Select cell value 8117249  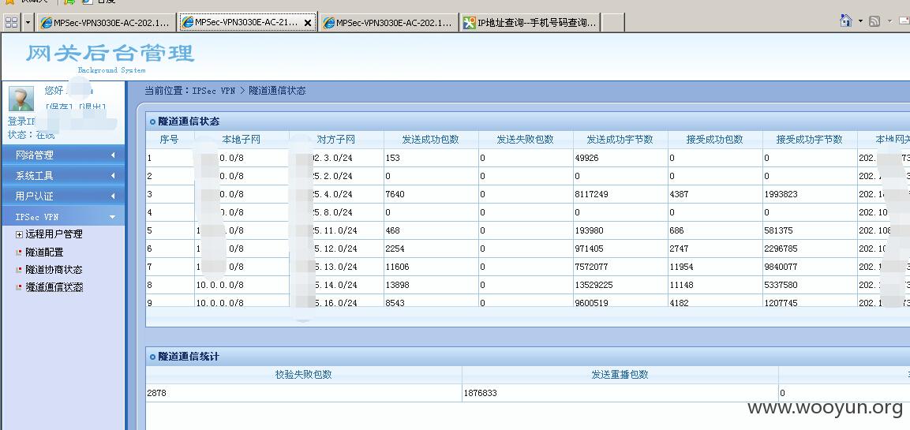pyautogui.click(x=591, y=194)
